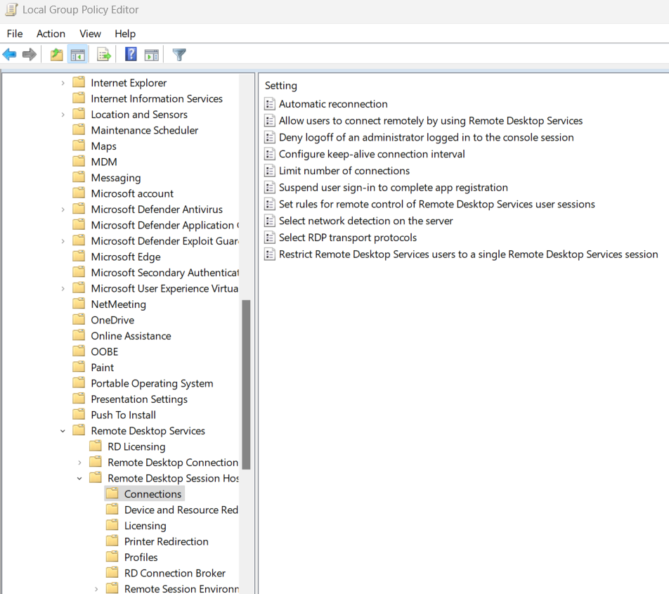Click the folder icon next to OneDrive
The height and width of the screenshot is (594, 669).
pos(79,320)
